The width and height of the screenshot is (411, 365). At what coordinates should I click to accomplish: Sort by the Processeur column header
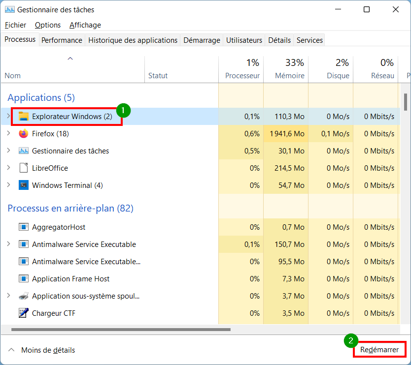[x=241, y=69]
